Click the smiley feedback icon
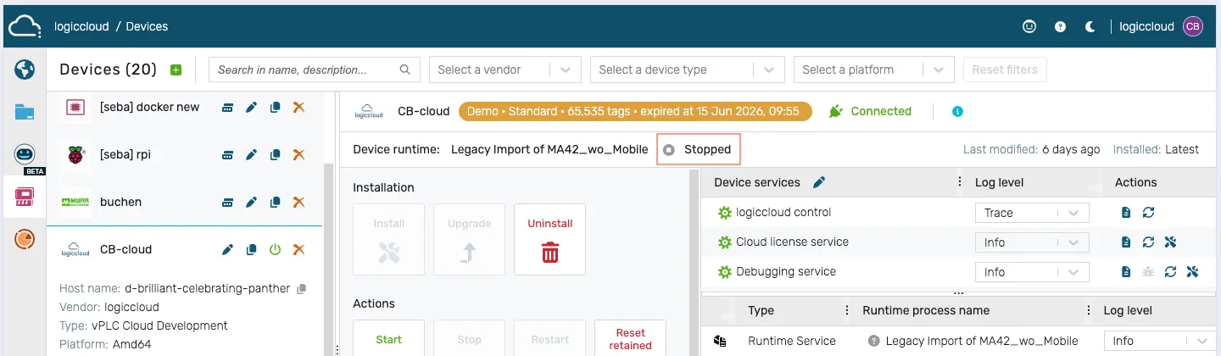The height and width of the screenshot is (356, 1221). (x=1029, y=27)
